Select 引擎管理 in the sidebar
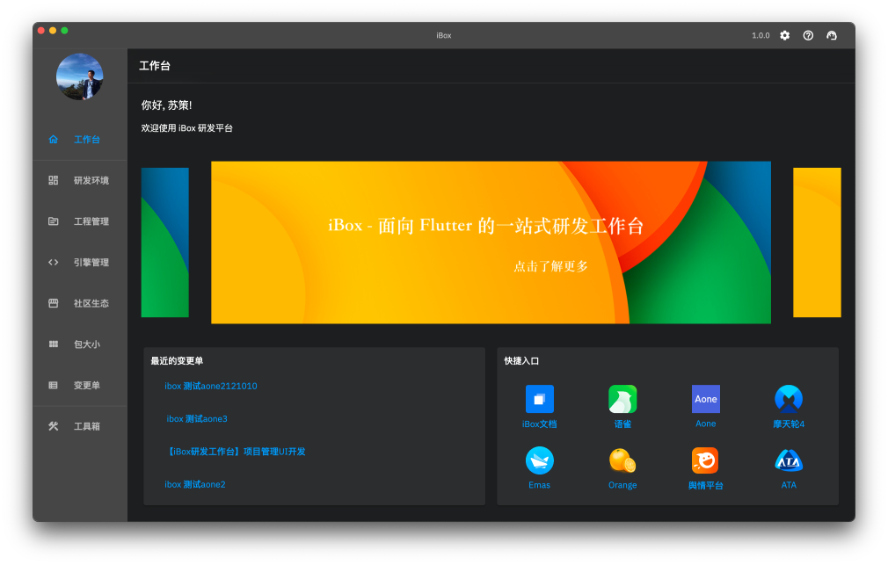The image size is (888, 565). (88, 262)
